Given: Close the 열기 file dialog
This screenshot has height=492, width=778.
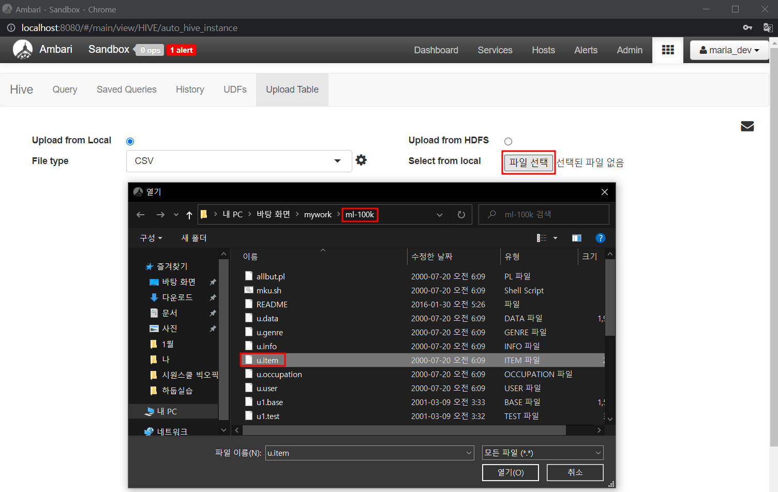Looking at the screenshot, I should [604, 192].
